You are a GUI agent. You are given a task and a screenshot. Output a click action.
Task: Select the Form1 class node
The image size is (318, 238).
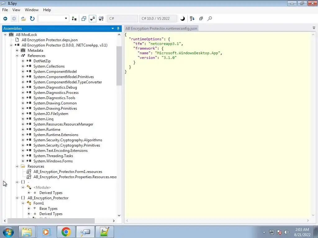pyautogui.click(x=39, y=203)
